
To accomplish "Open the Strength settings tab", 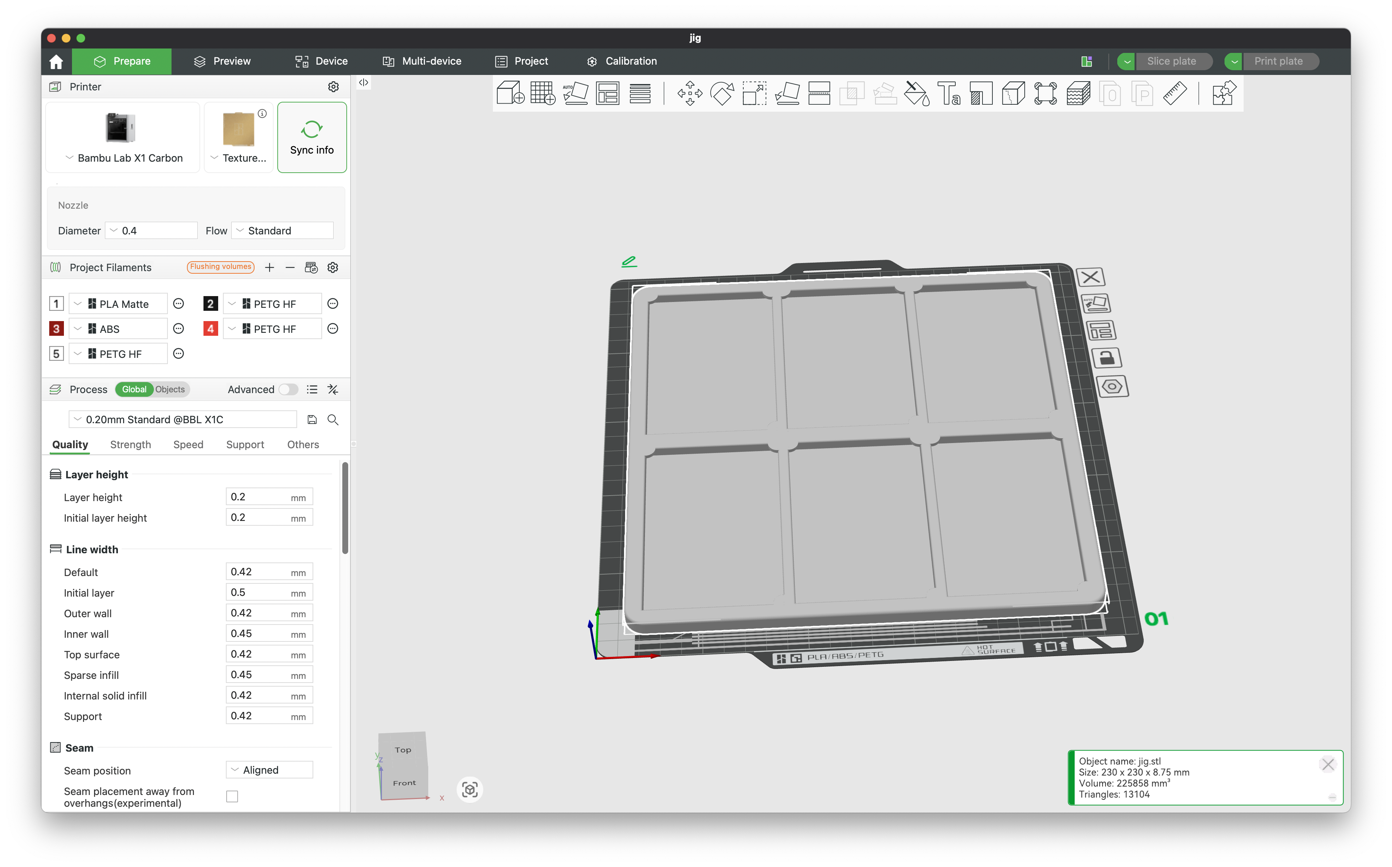I will (x=130, y=445).
